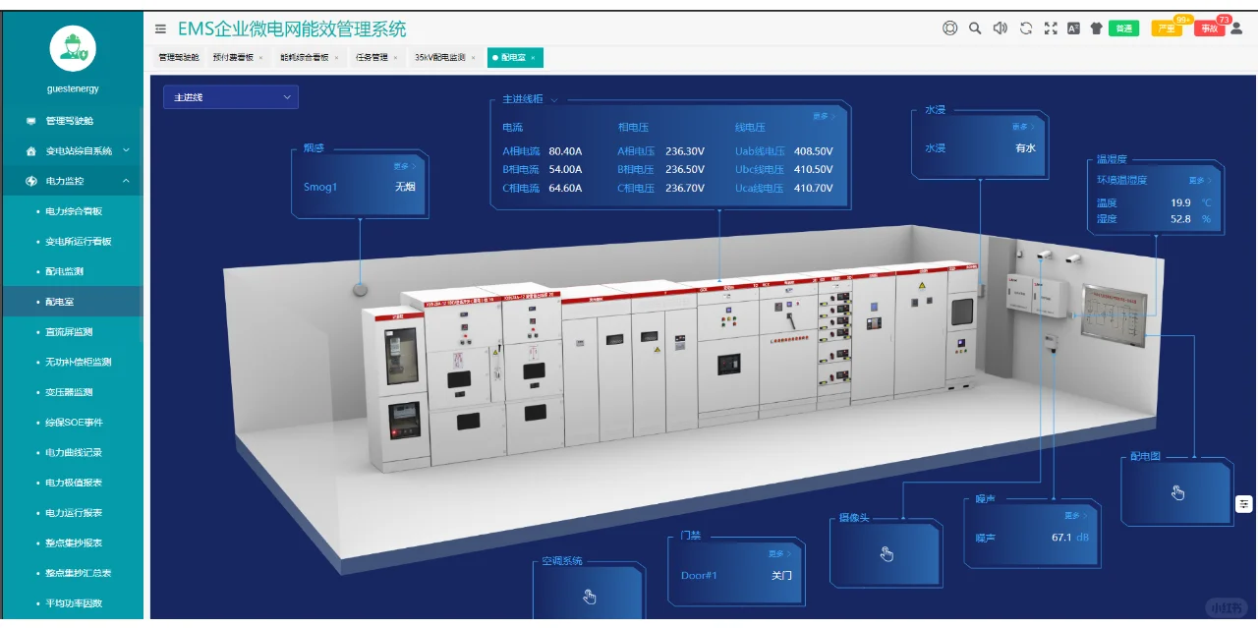The width and height of the screenshot is (1258, 628).
Task: Click the 80.40A A相电流 value
Action: (565, 151)
